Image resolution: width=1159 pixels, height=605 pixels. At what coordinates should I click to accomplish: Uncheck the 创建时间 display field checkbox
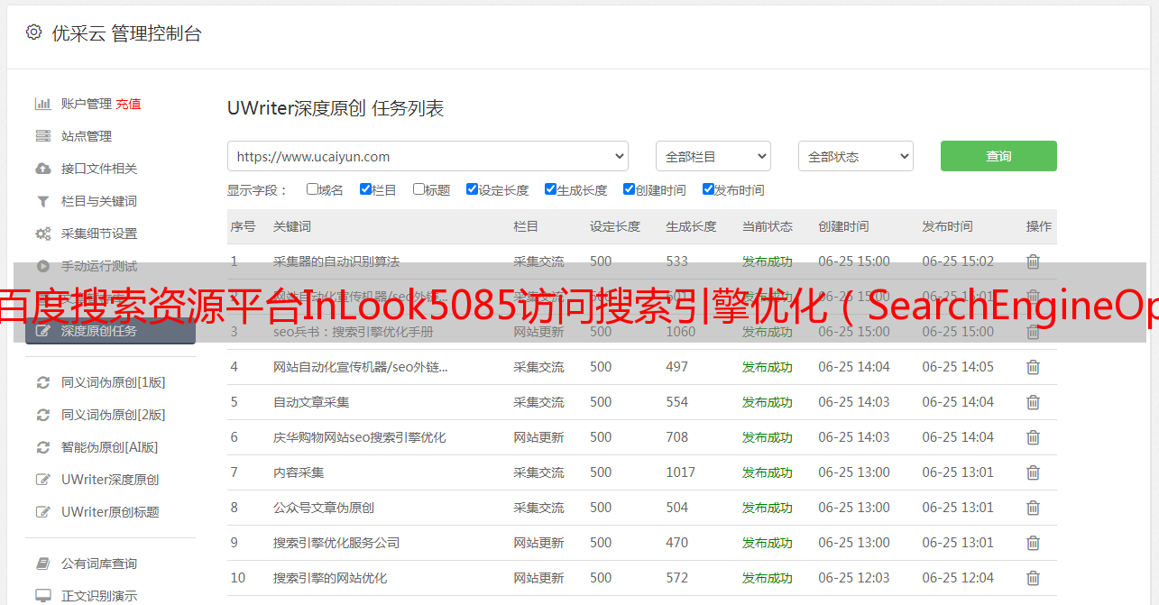pos(629,189)
